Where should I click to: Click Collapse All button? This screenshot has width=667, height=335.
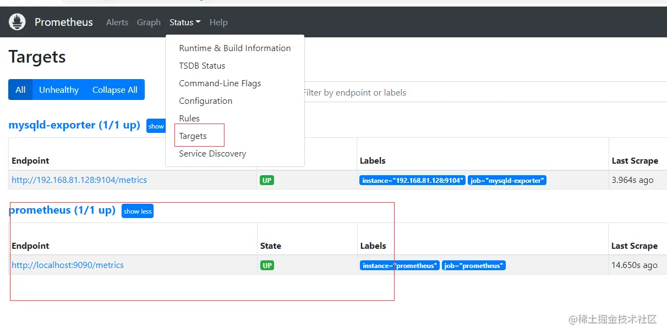point(115,90)
